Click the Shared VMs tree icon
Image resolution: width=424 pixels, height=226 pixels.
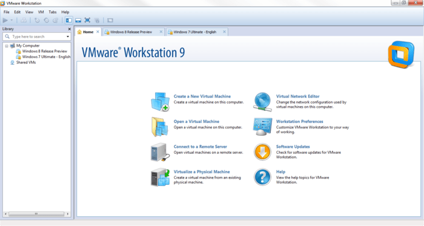(x=12, y=62)
